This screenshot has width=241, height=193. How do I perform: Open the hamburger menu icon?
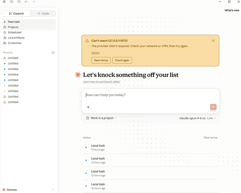(x=4, y=2)
